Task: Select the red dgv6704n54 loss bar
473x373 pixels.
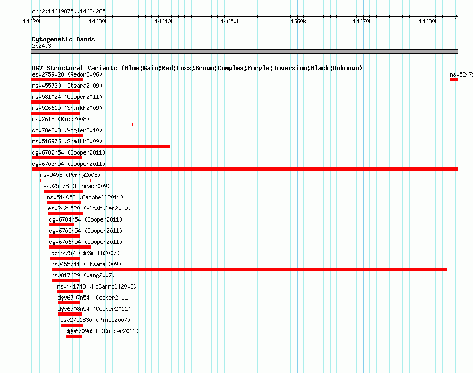Action: pyautogui.click(x=62, y=225)
